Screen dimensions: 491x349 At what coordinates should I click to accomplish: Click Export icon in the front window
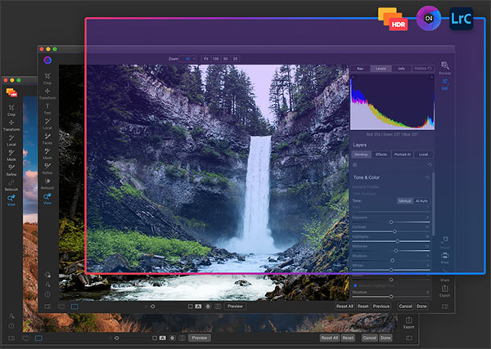point(444,291)
